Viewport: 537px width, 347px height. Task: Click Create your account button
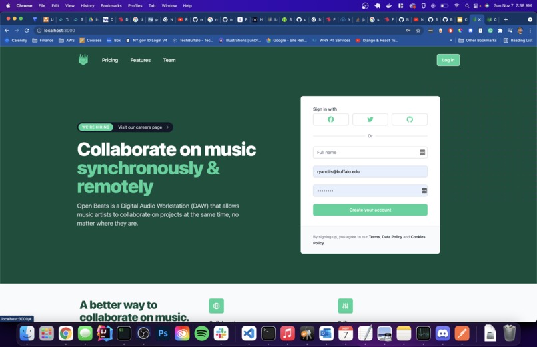(370, 210)
